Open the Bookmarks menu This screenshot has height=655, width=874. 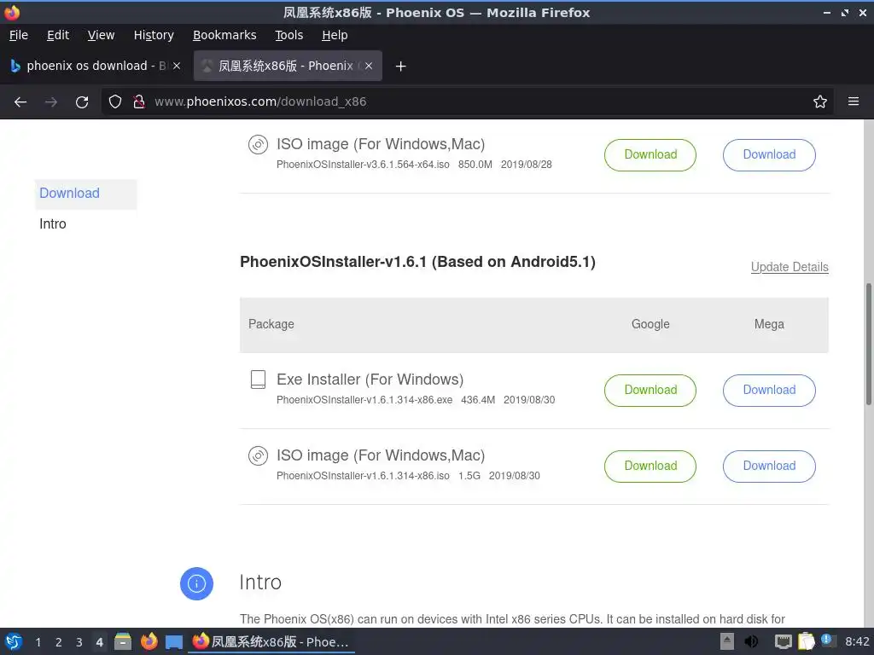224,35
